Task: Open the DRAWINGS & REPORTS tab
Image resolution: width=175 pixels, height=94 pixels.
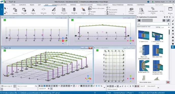Action: tap(59, 5)
